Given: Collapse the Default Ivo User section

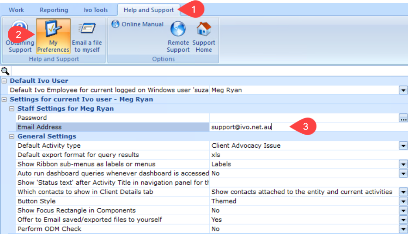Looking at the screenshot, I should pyautogui.click(x=4, y=81).
